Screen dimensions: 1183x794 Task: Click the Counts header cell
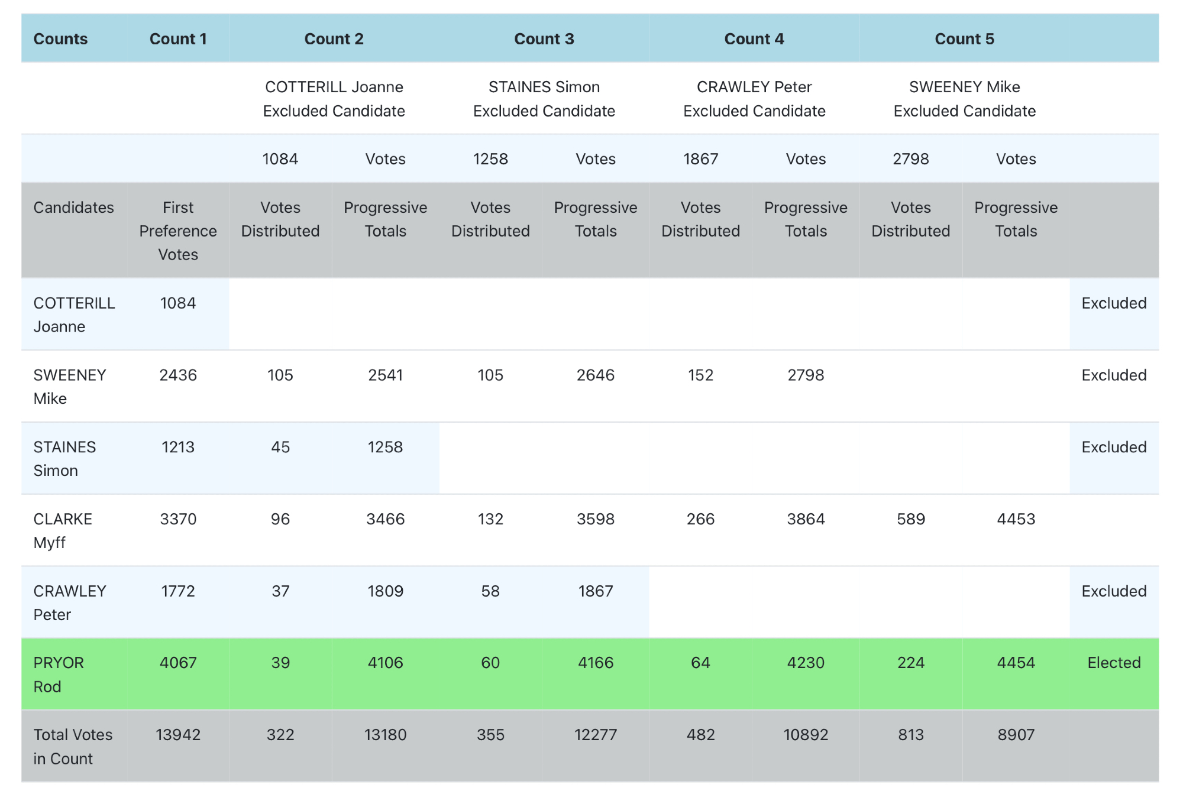60,39
